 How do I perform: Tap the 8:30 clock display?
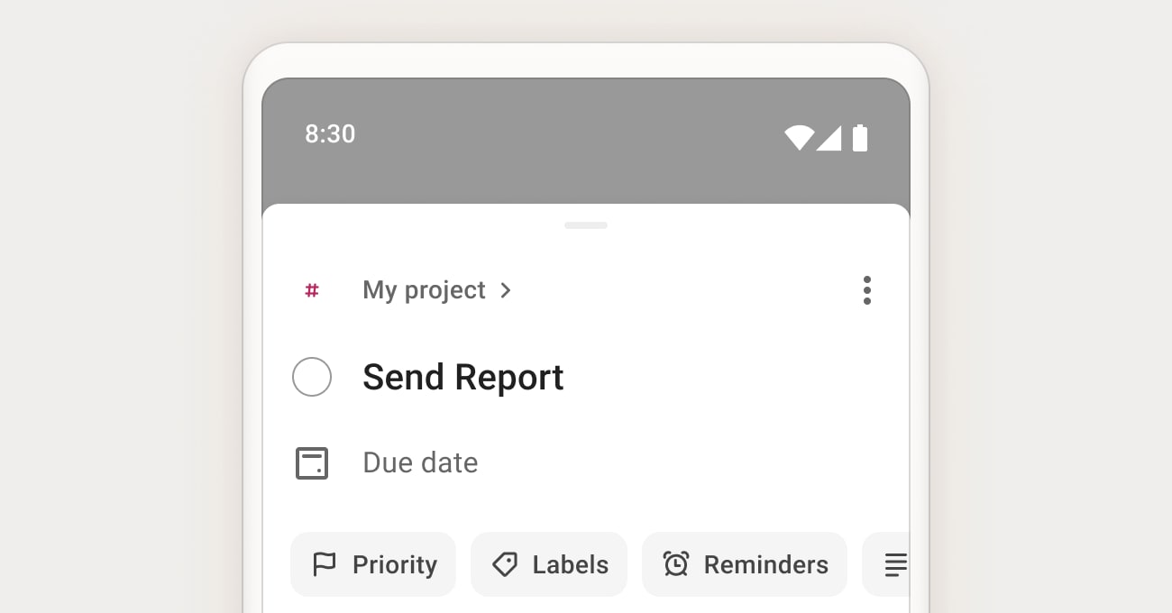point(330,133)
